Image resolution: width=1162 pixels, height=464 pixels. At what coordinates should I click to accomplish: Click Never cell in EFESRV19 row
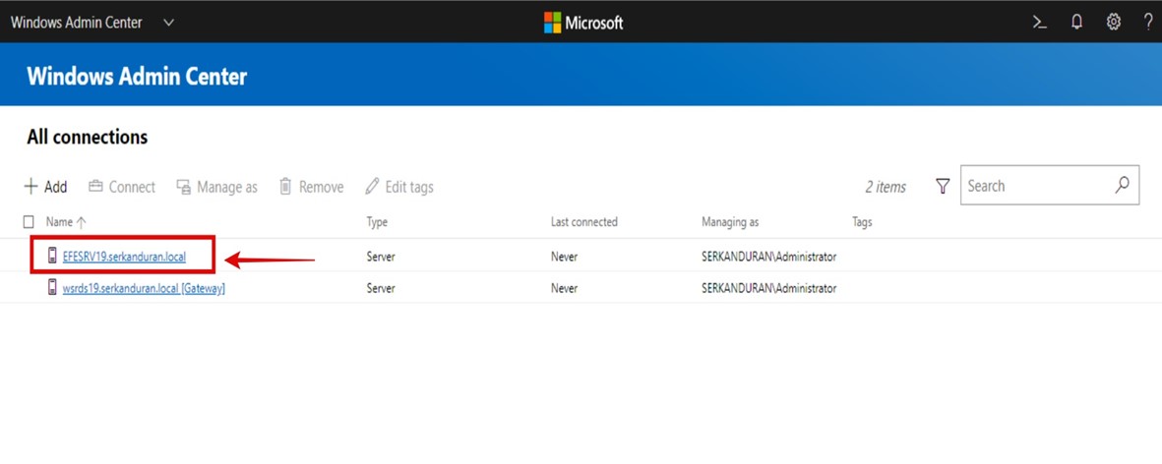564,257
